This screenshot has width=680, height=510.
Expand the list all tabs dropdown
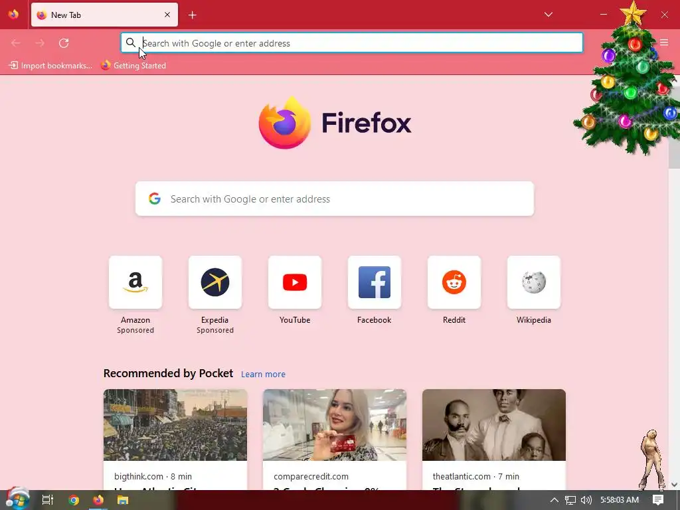click(549, 15)
